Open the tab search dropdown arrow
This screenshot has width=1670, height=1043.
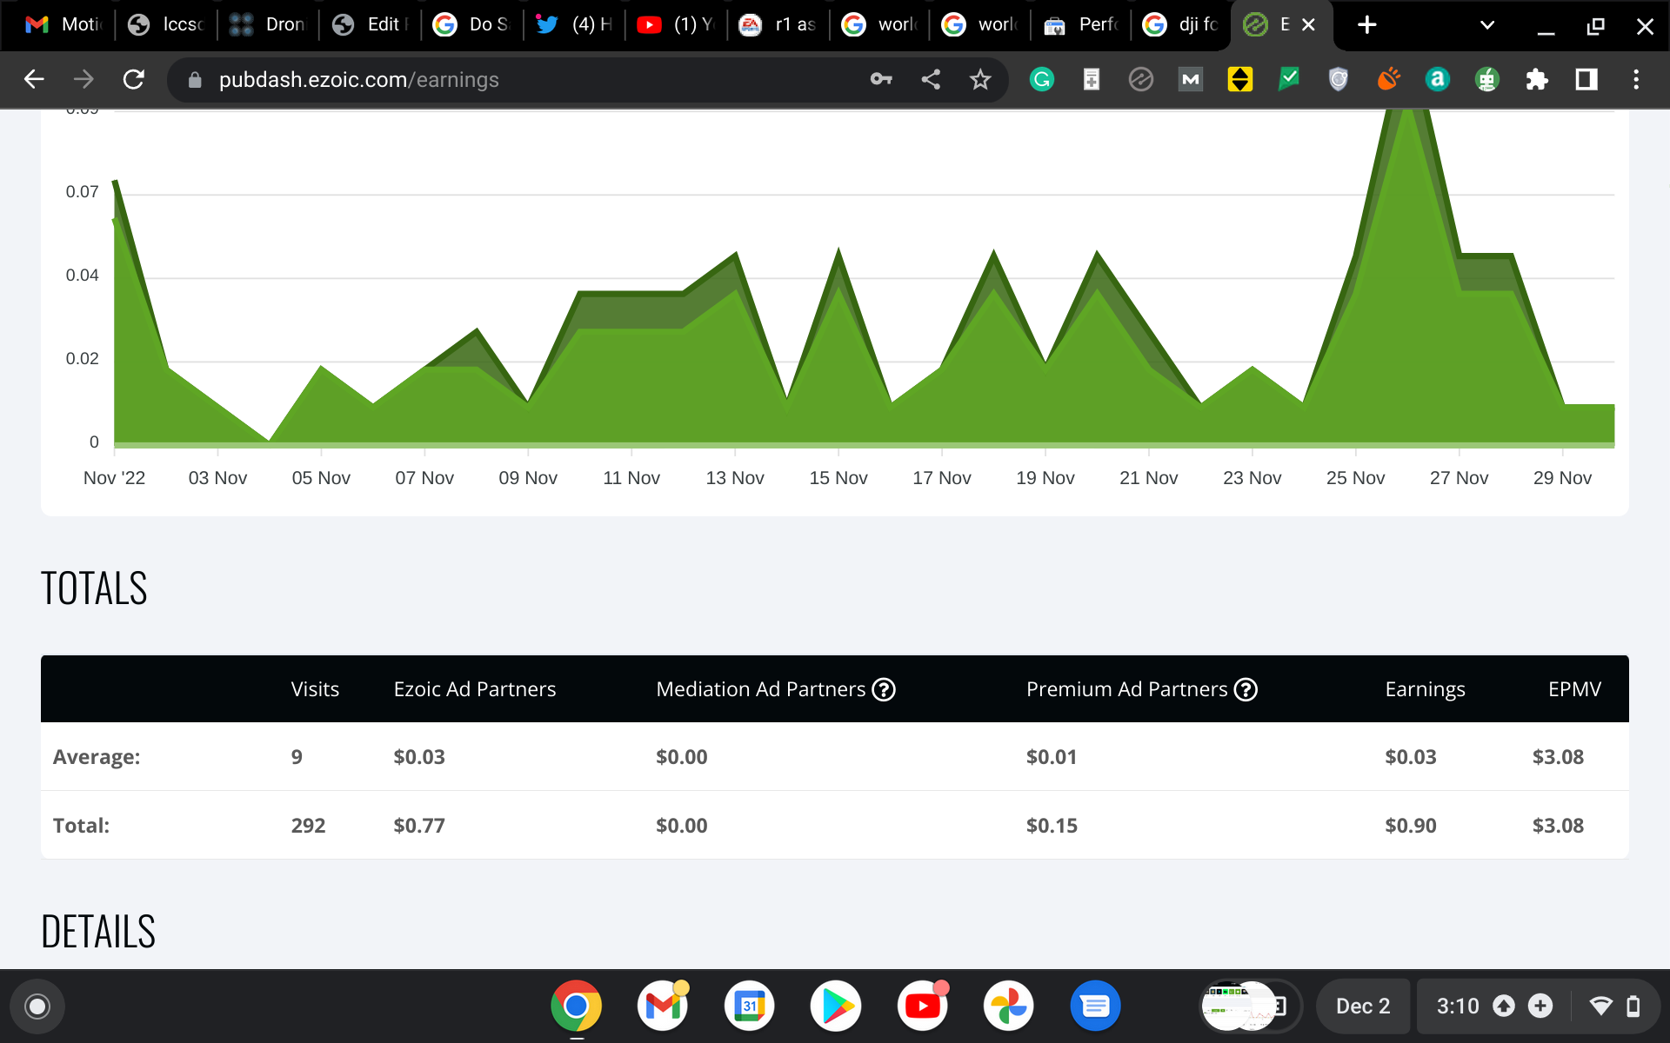pyautogui.click(x=1487, y=25)
